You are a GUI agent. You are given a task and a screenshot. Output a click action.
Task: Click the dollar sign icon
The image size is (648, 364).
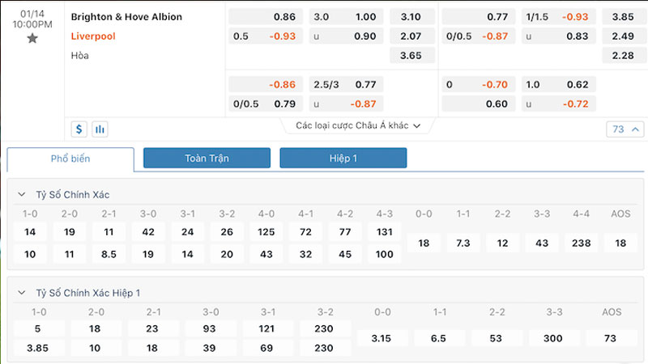pyautogui.click(x=79, y=129)
